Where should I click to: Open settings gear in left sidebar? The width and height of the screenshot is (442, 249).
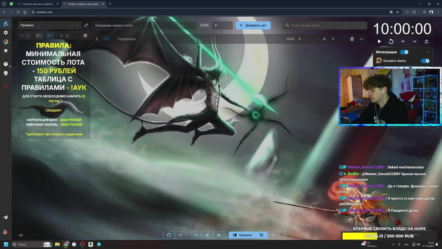[x=6, y=33]
